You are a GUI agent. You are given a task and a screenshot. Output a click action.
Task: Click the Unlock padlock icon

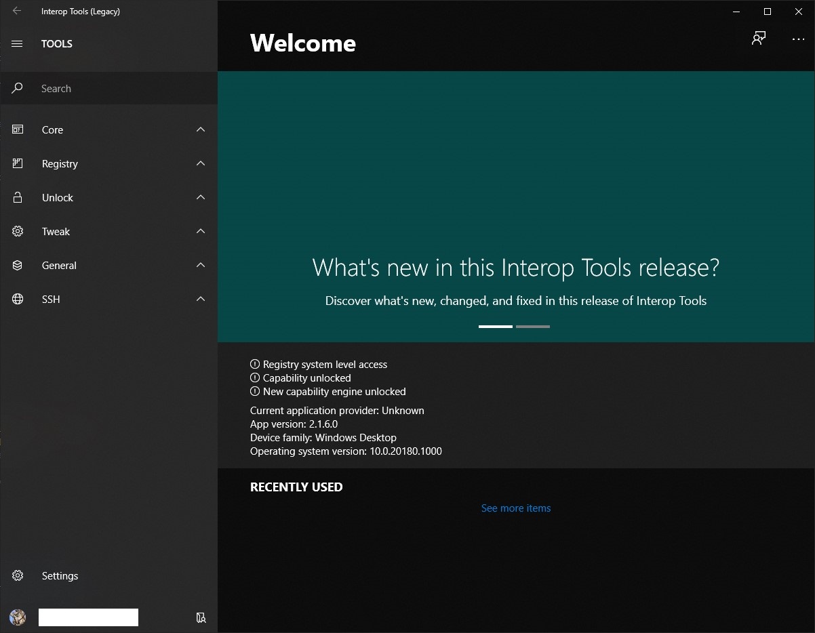pyautogui.click(x=18, y=197)
